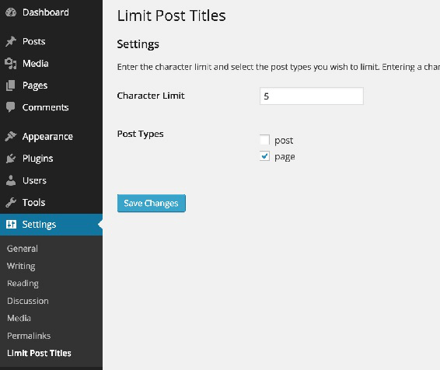Image resolution: width=440 pixels, height=370 pixels.
Task: Enable the post checkbox
Action: (x=264, y=140)
